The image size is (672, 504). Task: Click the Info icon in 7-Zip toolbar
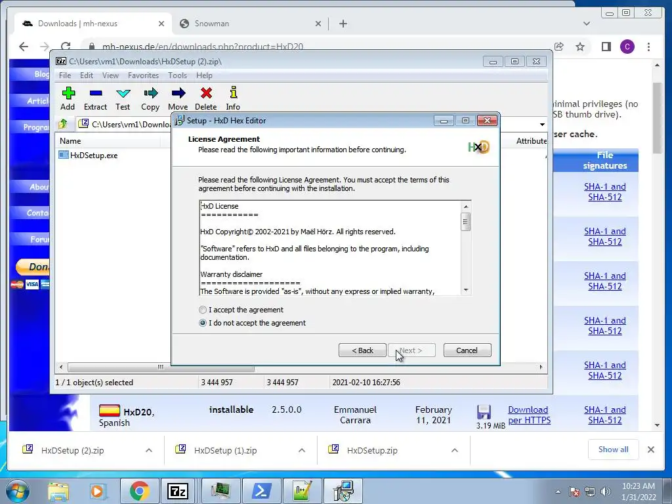[x=233, y=98]
